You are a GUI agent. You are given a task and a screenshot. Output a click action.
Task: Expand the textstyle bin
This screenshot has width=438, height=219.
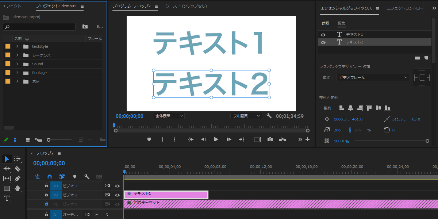(17, 46)
